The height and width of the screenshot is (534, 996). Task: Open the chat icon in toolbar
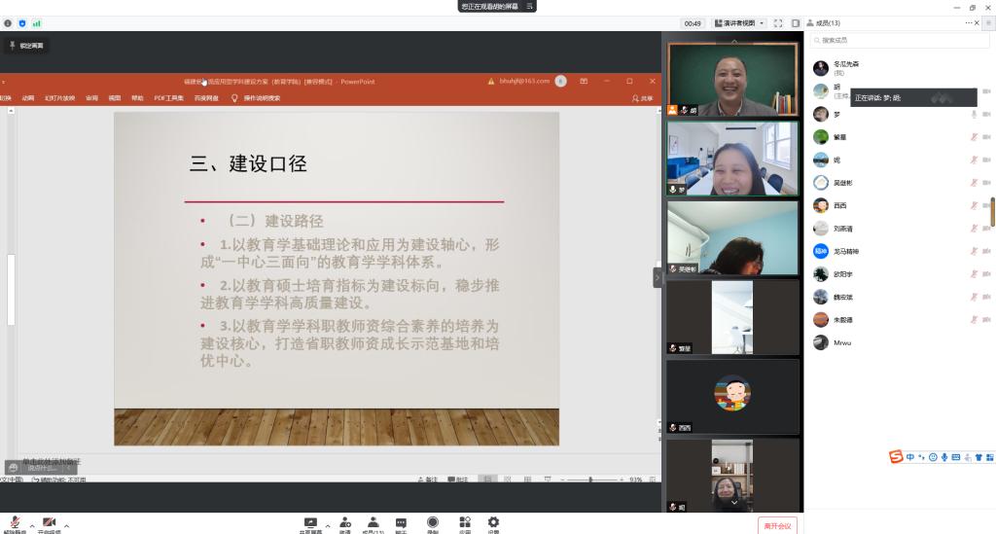pyautogui.click(x=401, y=523)
